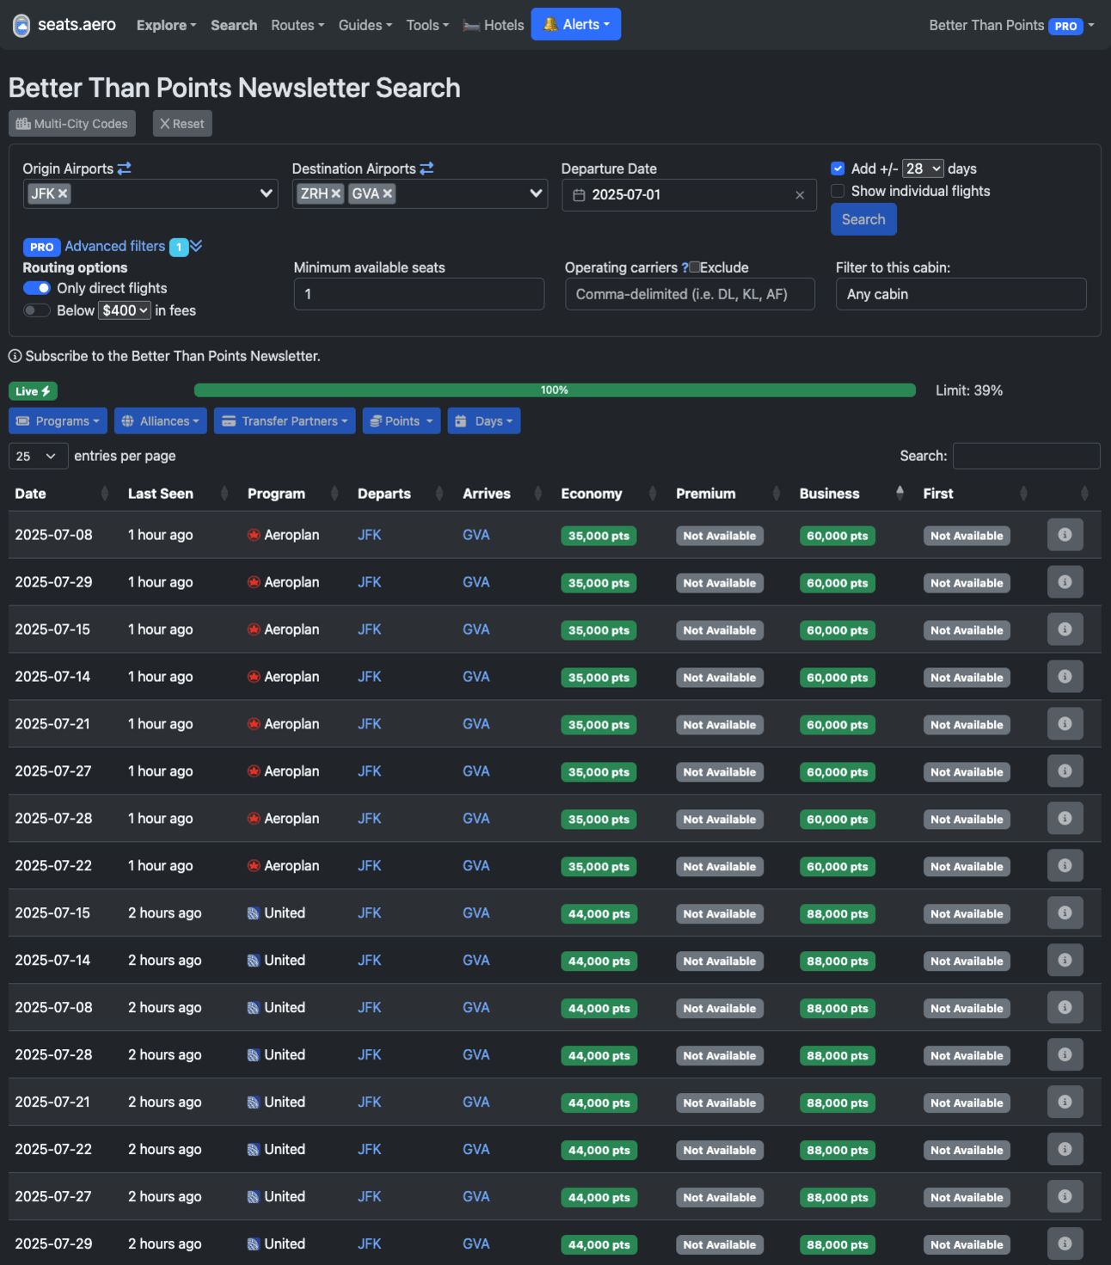Click the Multi-City Codes button
The height and width of the screenshot is (1265, 1111).
(x=72, y=124)
